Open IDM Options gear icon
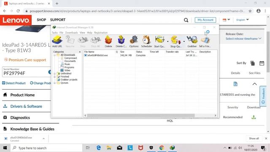 click(134, 41)
